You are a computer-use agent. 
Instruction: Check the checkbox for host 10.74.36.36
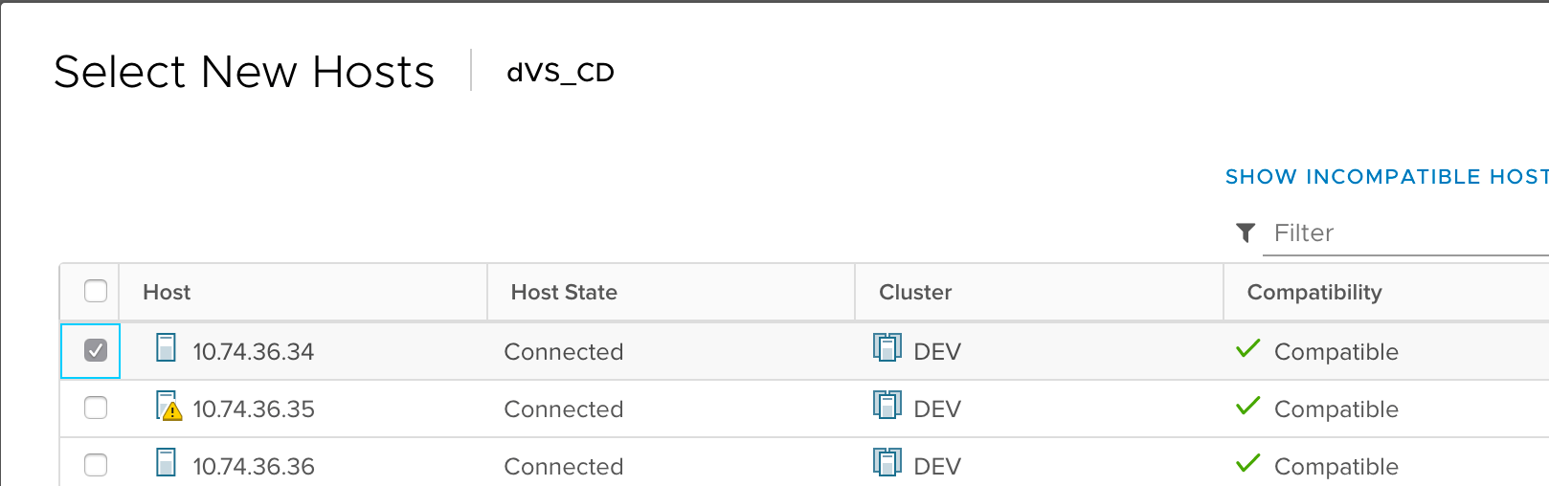(96, 466)
